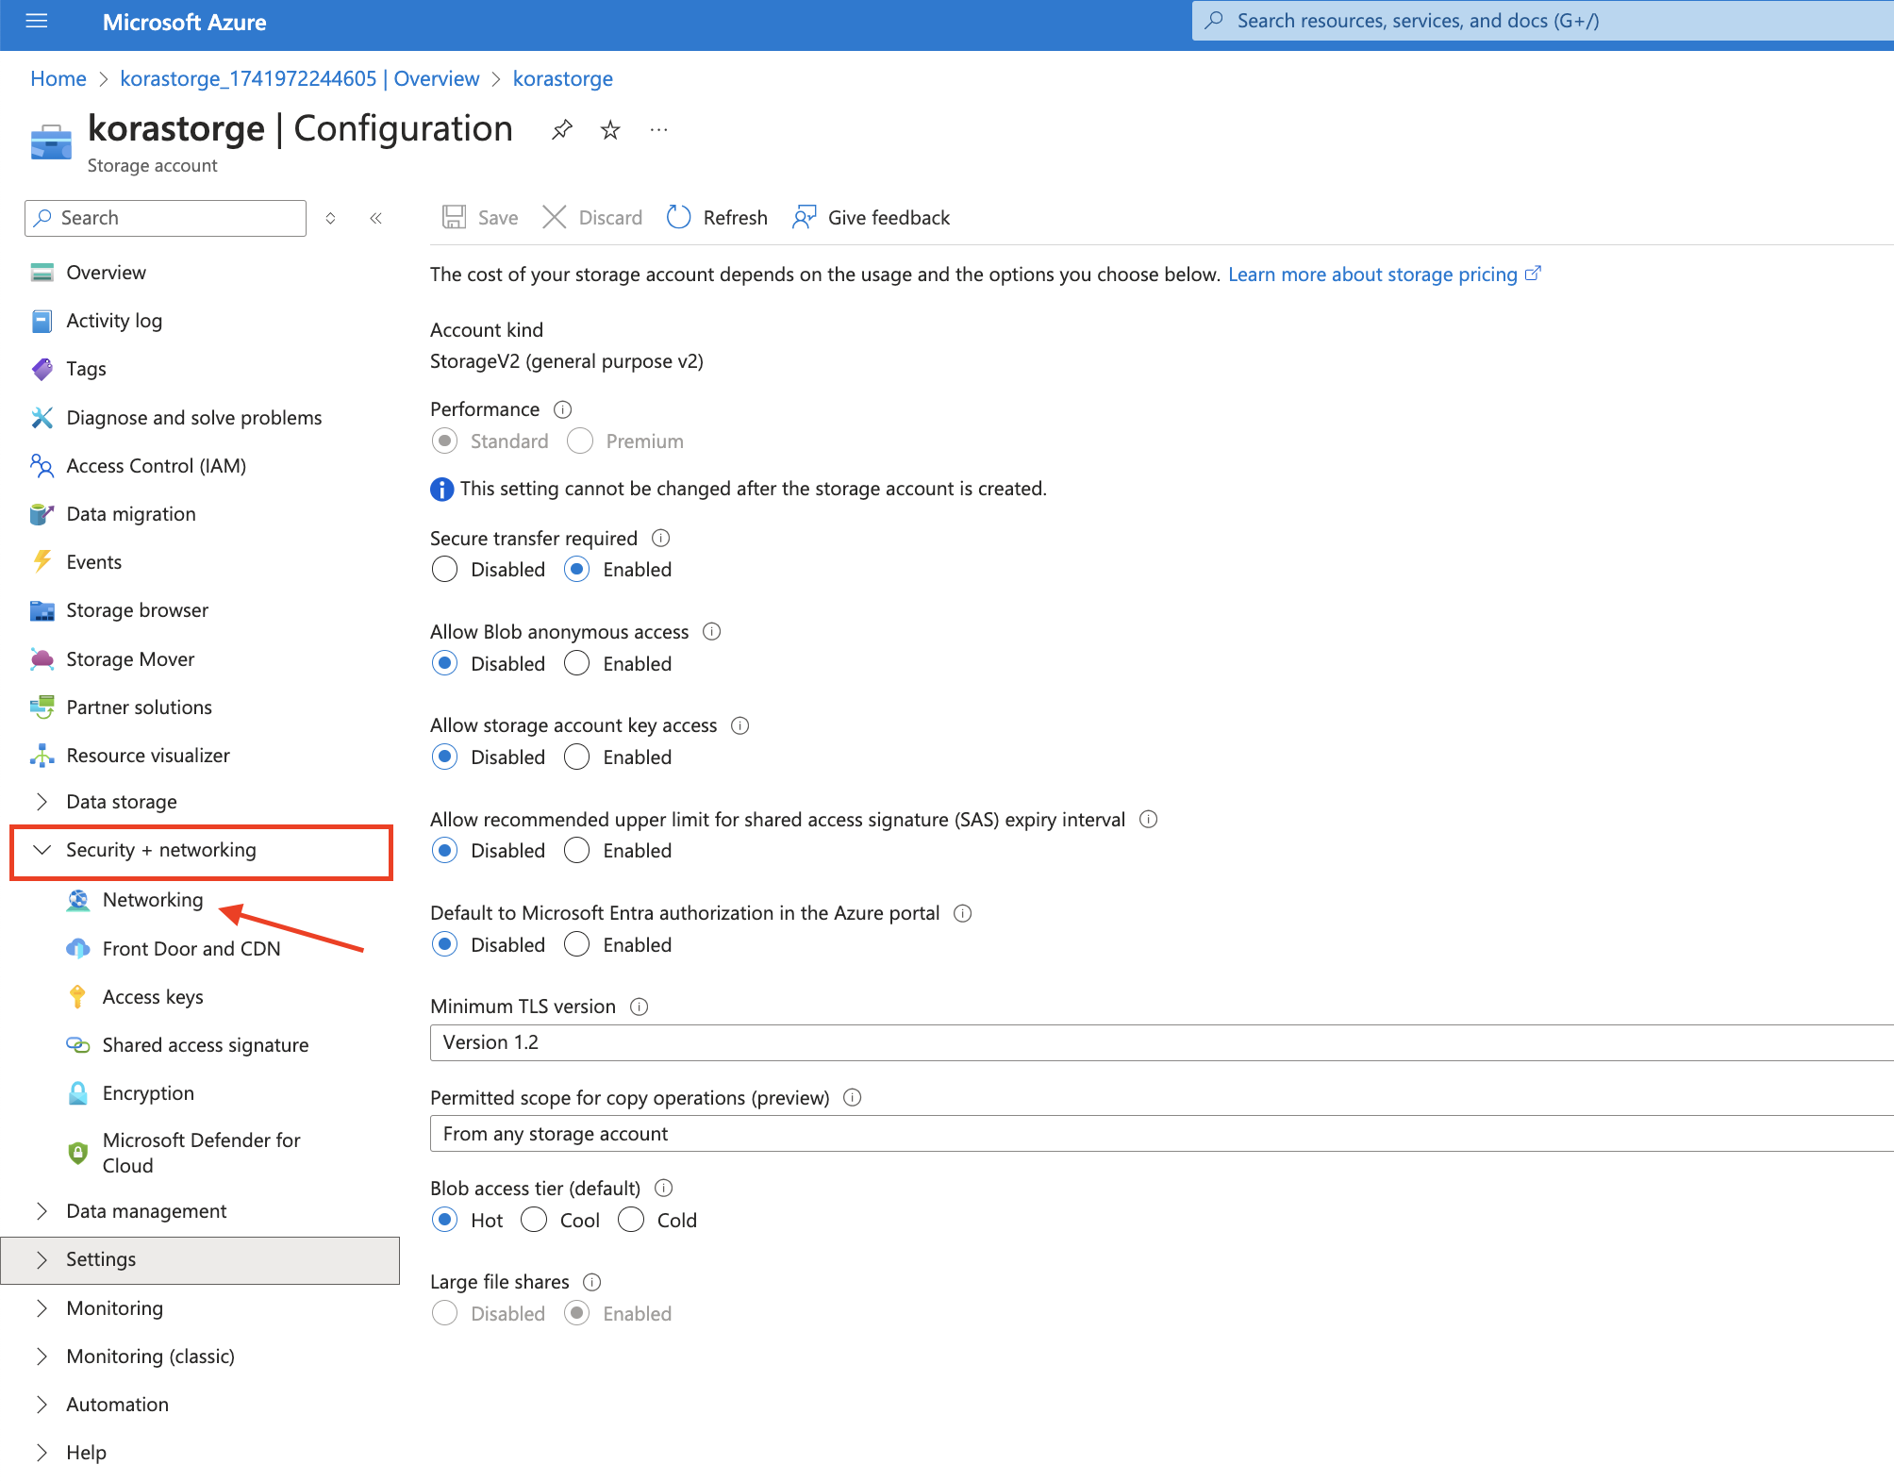Enable Allow storage account key access
1894x1481 pixels.
pos(576,757)
